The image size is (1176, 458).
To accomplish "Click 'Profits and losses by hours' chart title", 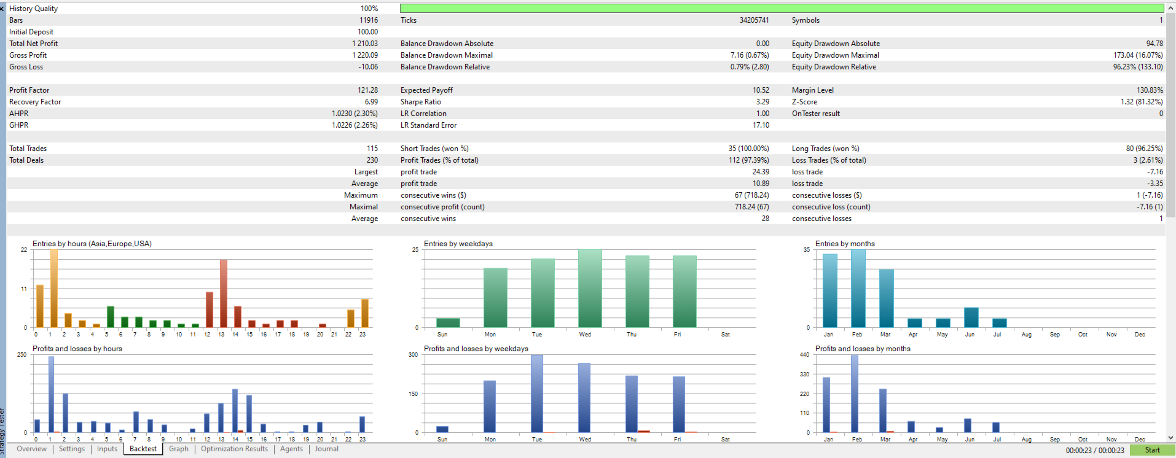I will point(77,349).
